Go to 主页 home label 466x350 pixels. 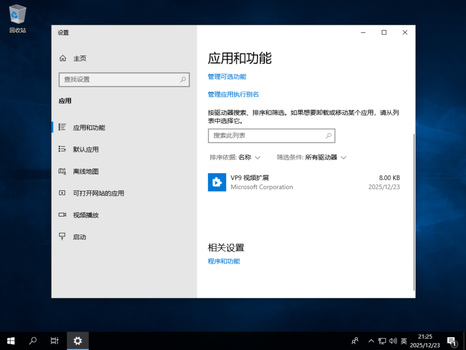[x=80, y=58]
